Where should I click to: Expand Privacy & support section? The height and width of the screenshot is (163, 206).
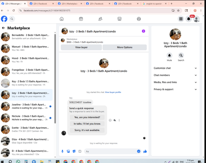(175, 89)
